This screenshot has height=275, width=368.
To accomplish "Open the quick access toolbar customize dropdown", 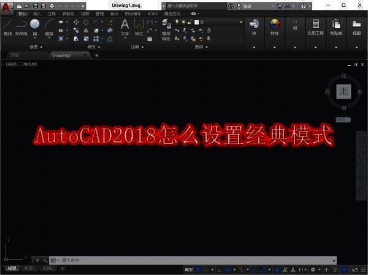I will (83, 6).
